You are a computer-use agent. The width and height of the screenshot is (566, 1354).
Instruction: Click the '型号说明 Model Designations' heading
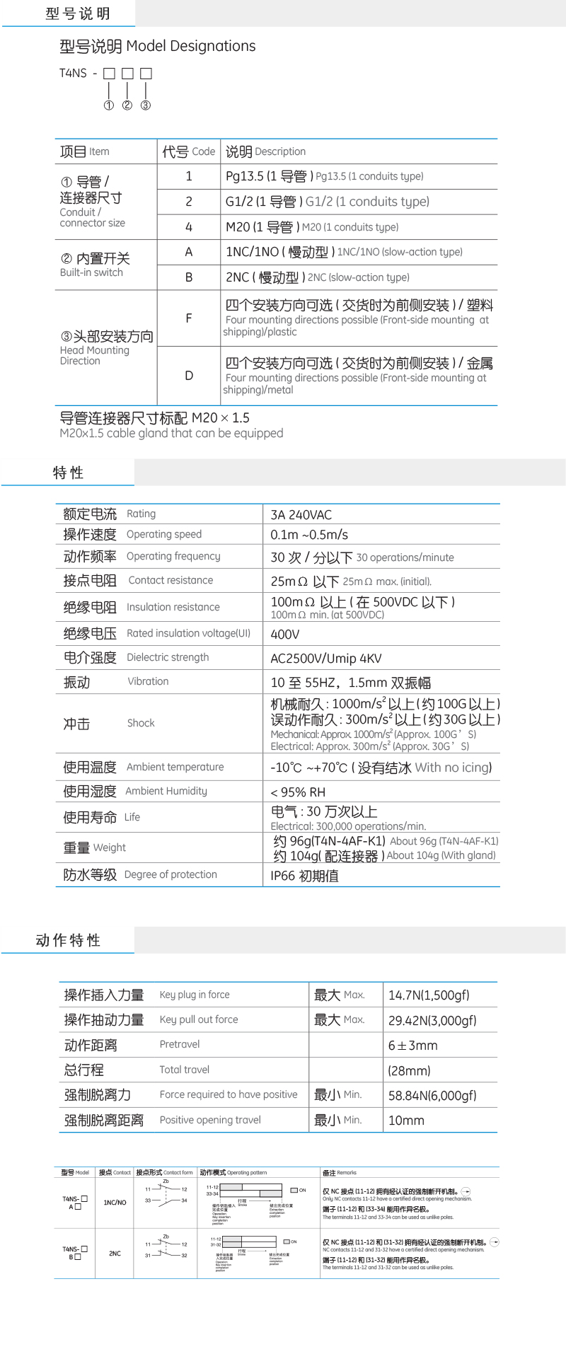point(158,46)
